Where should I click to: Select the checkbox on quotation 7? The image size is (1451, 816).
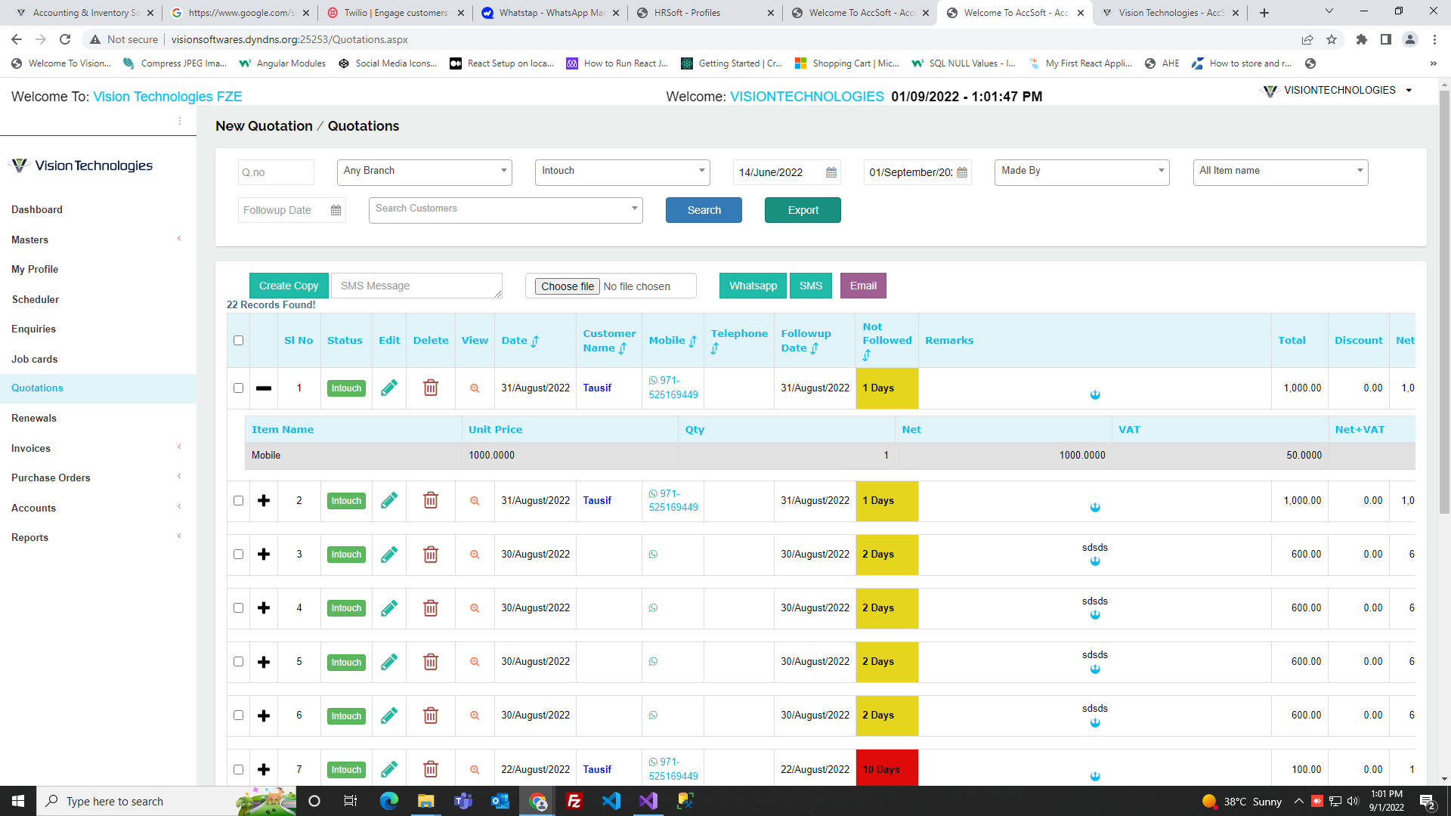pyautogui.click(x=238, y=768)
